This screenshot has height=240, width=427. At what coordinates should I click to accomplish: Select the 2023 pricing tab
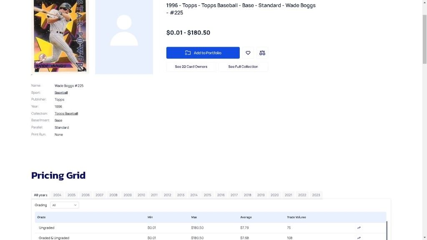tap(316, 195)
